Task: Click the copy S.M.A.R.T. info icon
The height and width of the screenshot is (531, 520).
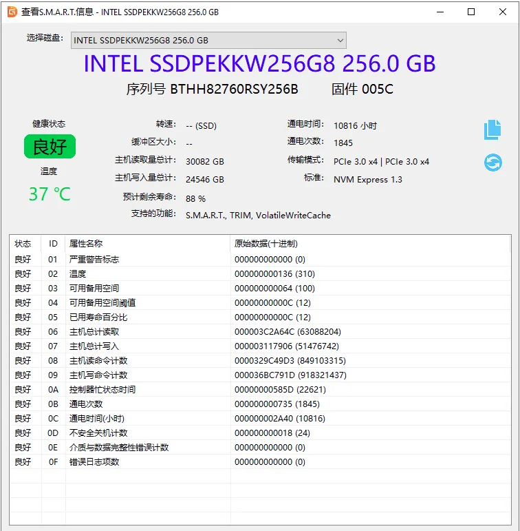Action: coord(492,129)
